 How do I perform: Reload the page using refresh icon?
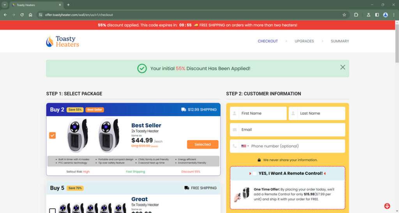pyautogui.click(x=22, y=15)
